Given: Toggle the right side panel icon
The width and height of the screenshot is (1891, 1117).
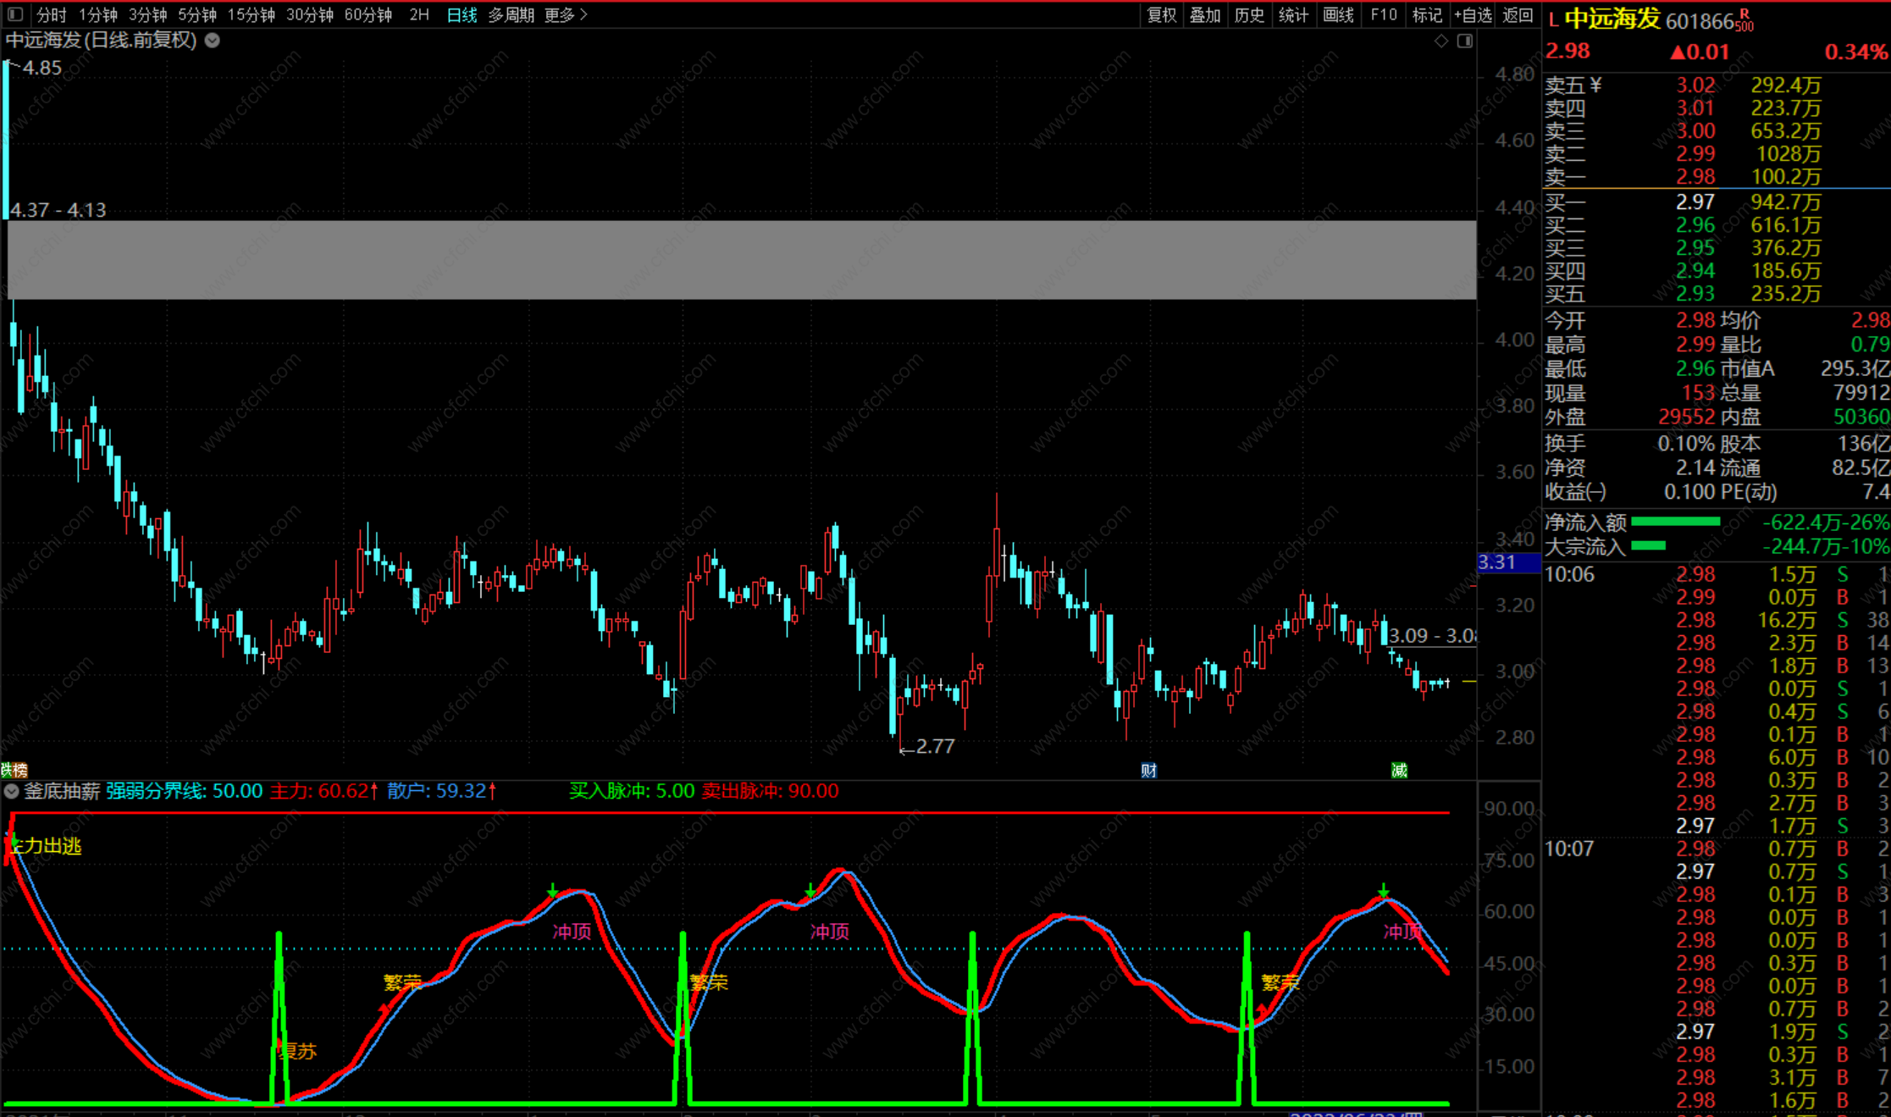Looking at the screenshot, I should coord(1464,41).
